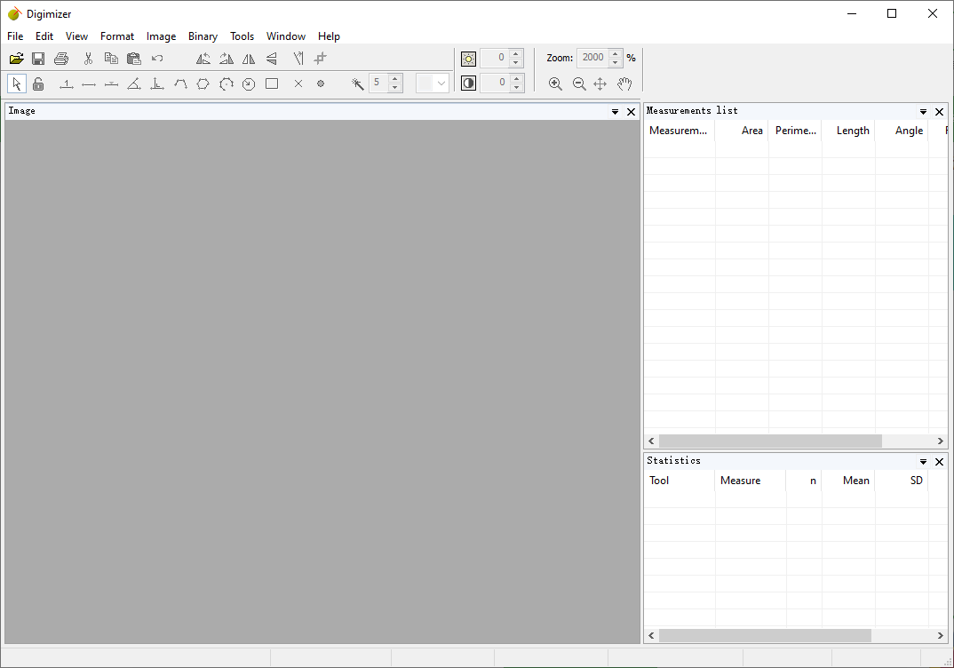Select the Rectangle tool
This screenshot has width=954, height=668.
tap(272, 84)
